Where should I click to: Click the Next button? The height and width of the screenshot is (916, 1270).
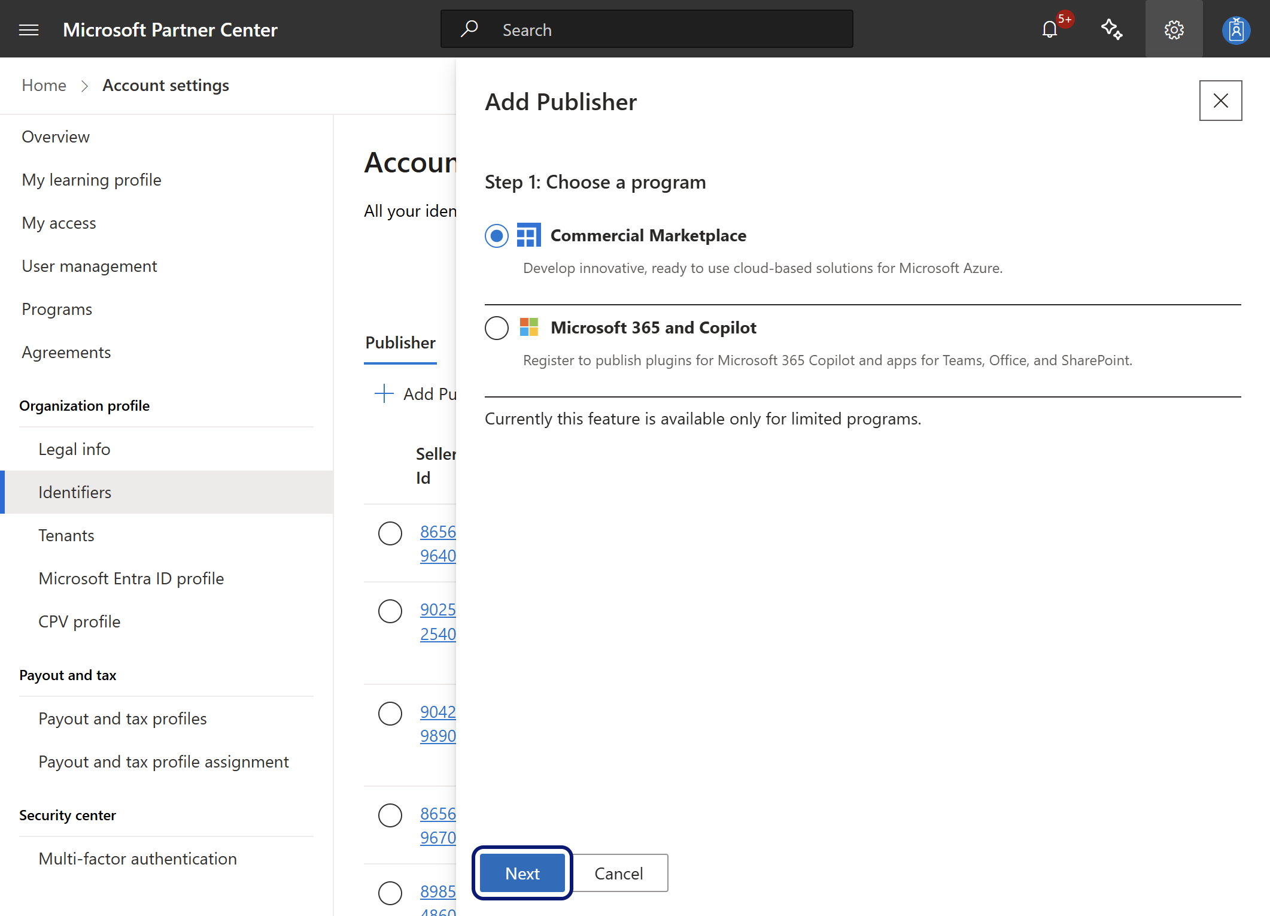(522, 873)
